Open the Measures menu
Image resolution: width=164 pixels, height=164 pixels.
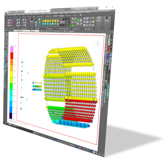click(81, 12)
